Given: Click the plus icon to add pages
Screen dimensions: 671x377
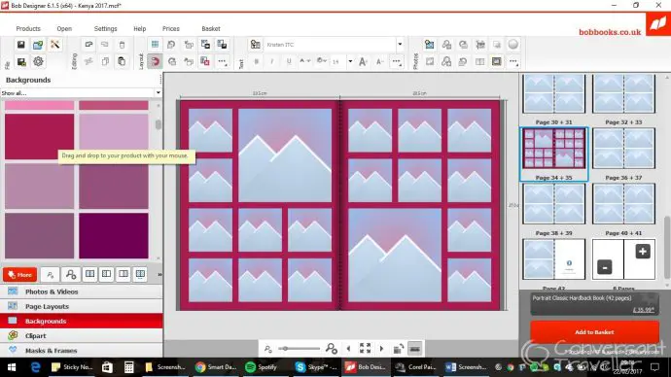Looking at the screenshot, I should (643, 252).
